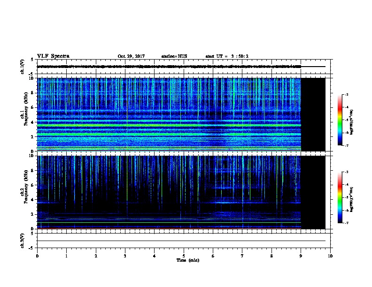The height and width of the screenshot is (287, 372).
Task: Click the "6" tick on ch.2 frequency axis
Action: (33, 185)
